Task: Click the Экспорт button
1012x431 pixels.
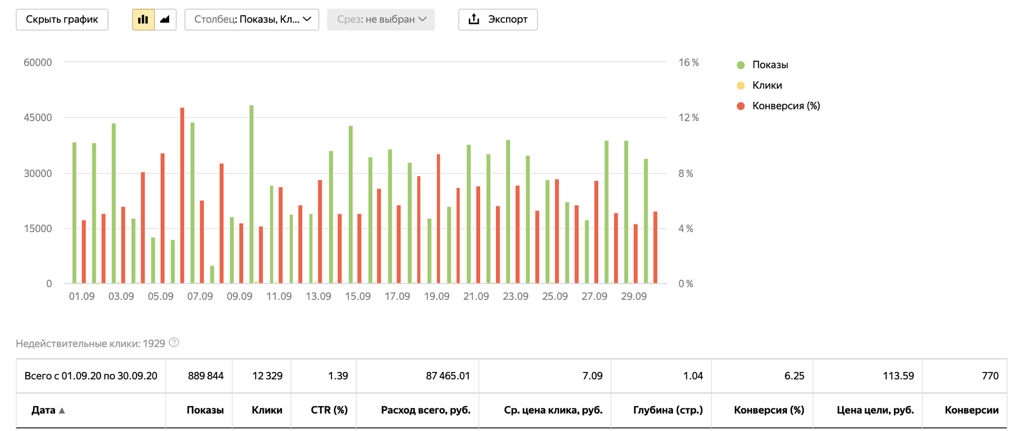Action: coord(498,19)
